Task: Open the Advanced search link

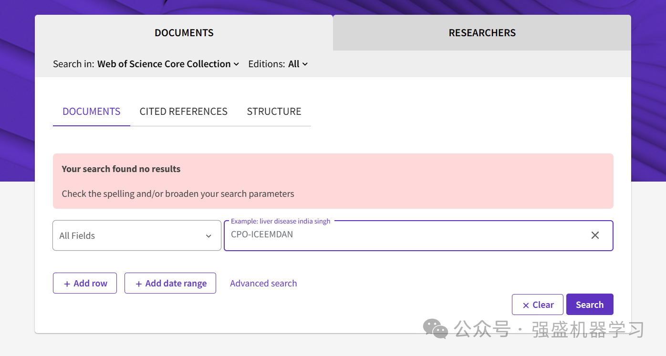Action: click(263, 283)
